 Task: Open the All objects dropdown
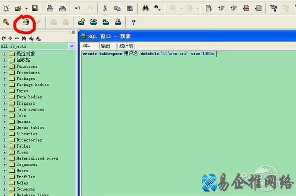72,46
